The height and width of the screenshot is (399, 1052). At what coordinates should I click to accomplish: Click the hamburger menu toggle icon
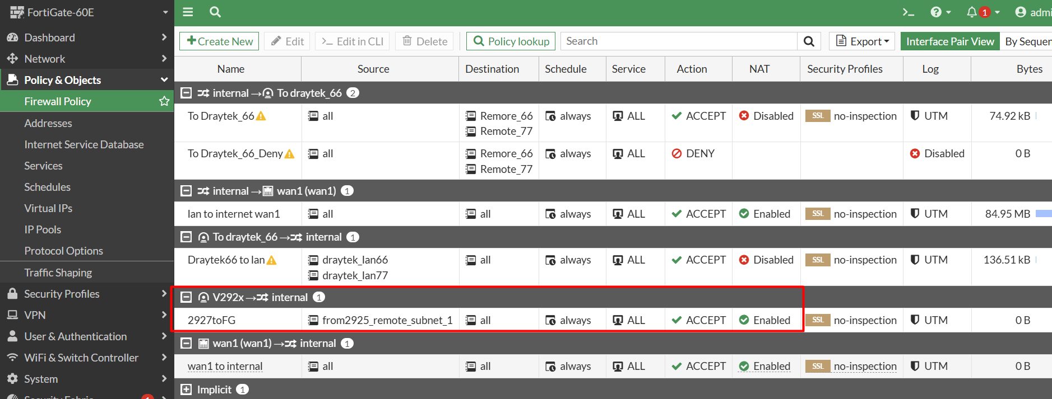188,12
